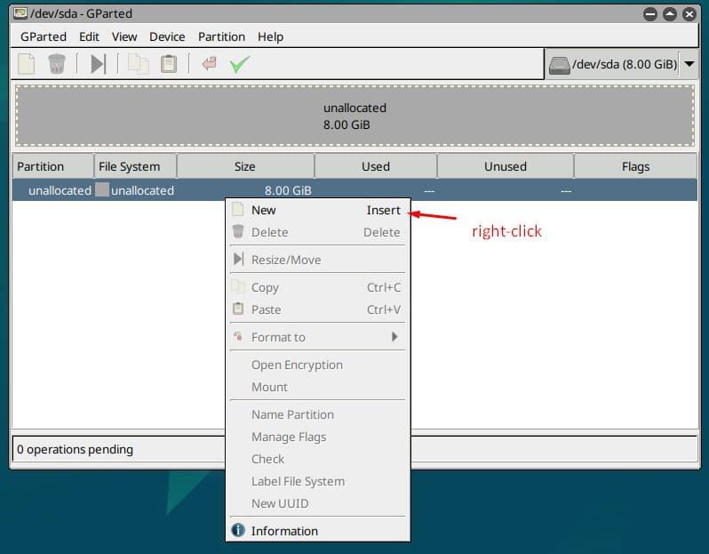
Task: Click the Information icon in context menu
Action: coord(238,531)
